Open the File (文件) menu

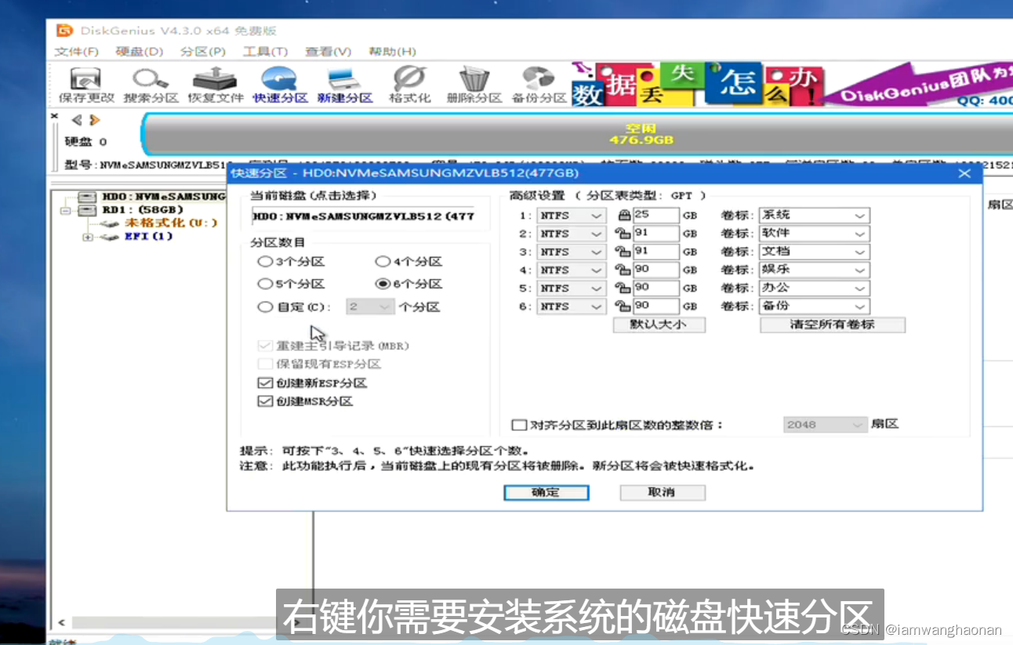point(76,52)
